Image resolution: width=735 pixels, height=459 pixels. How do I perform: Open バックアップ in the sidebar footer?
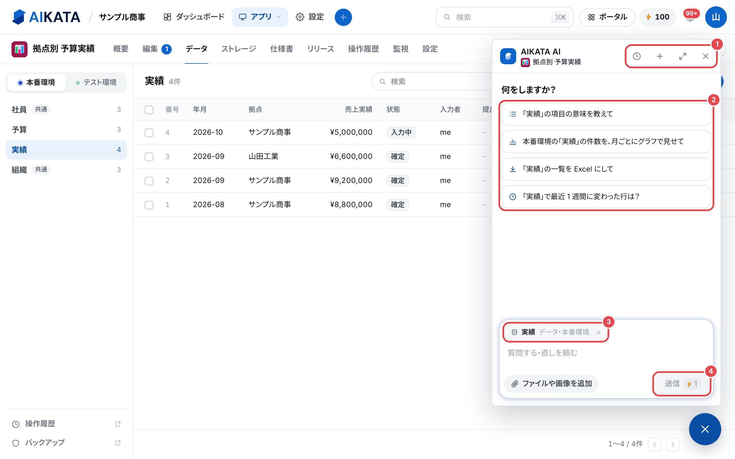(x=66, y=443)
